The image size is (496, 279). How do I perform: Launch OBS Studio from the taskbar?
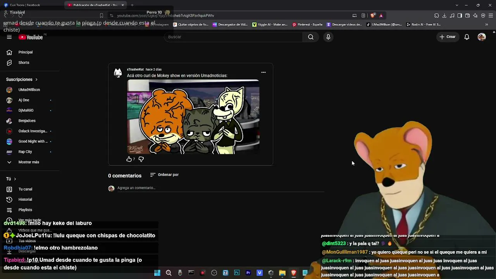(x=214, y=273)
